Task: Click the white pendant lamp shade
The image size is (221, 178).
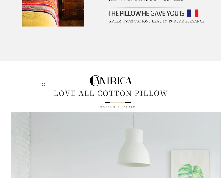Action: [133, 147]
